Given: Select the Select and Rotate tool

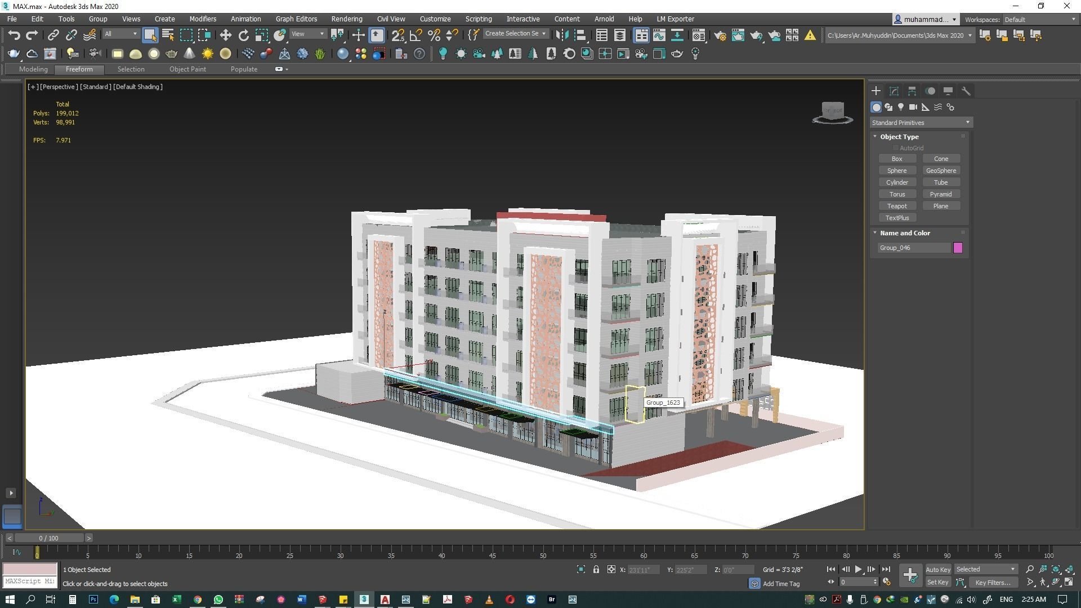Looking at the screenshot, I should [x=243, y=35].
